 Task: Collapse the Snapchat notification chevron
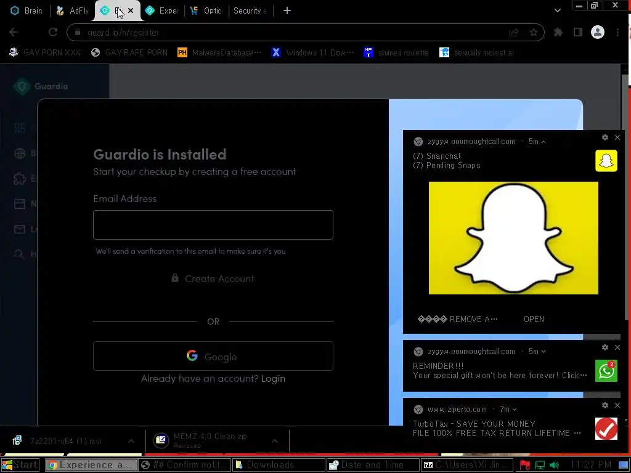[x=543, y=142]
